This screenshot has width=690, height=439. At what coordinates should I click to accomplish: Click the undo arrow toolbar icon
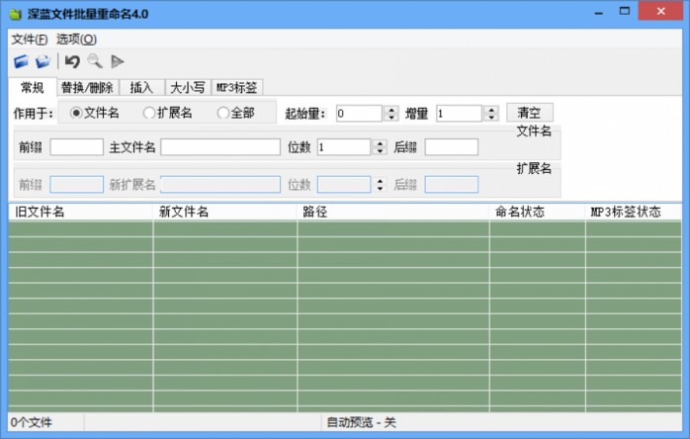tap(72, 61)
